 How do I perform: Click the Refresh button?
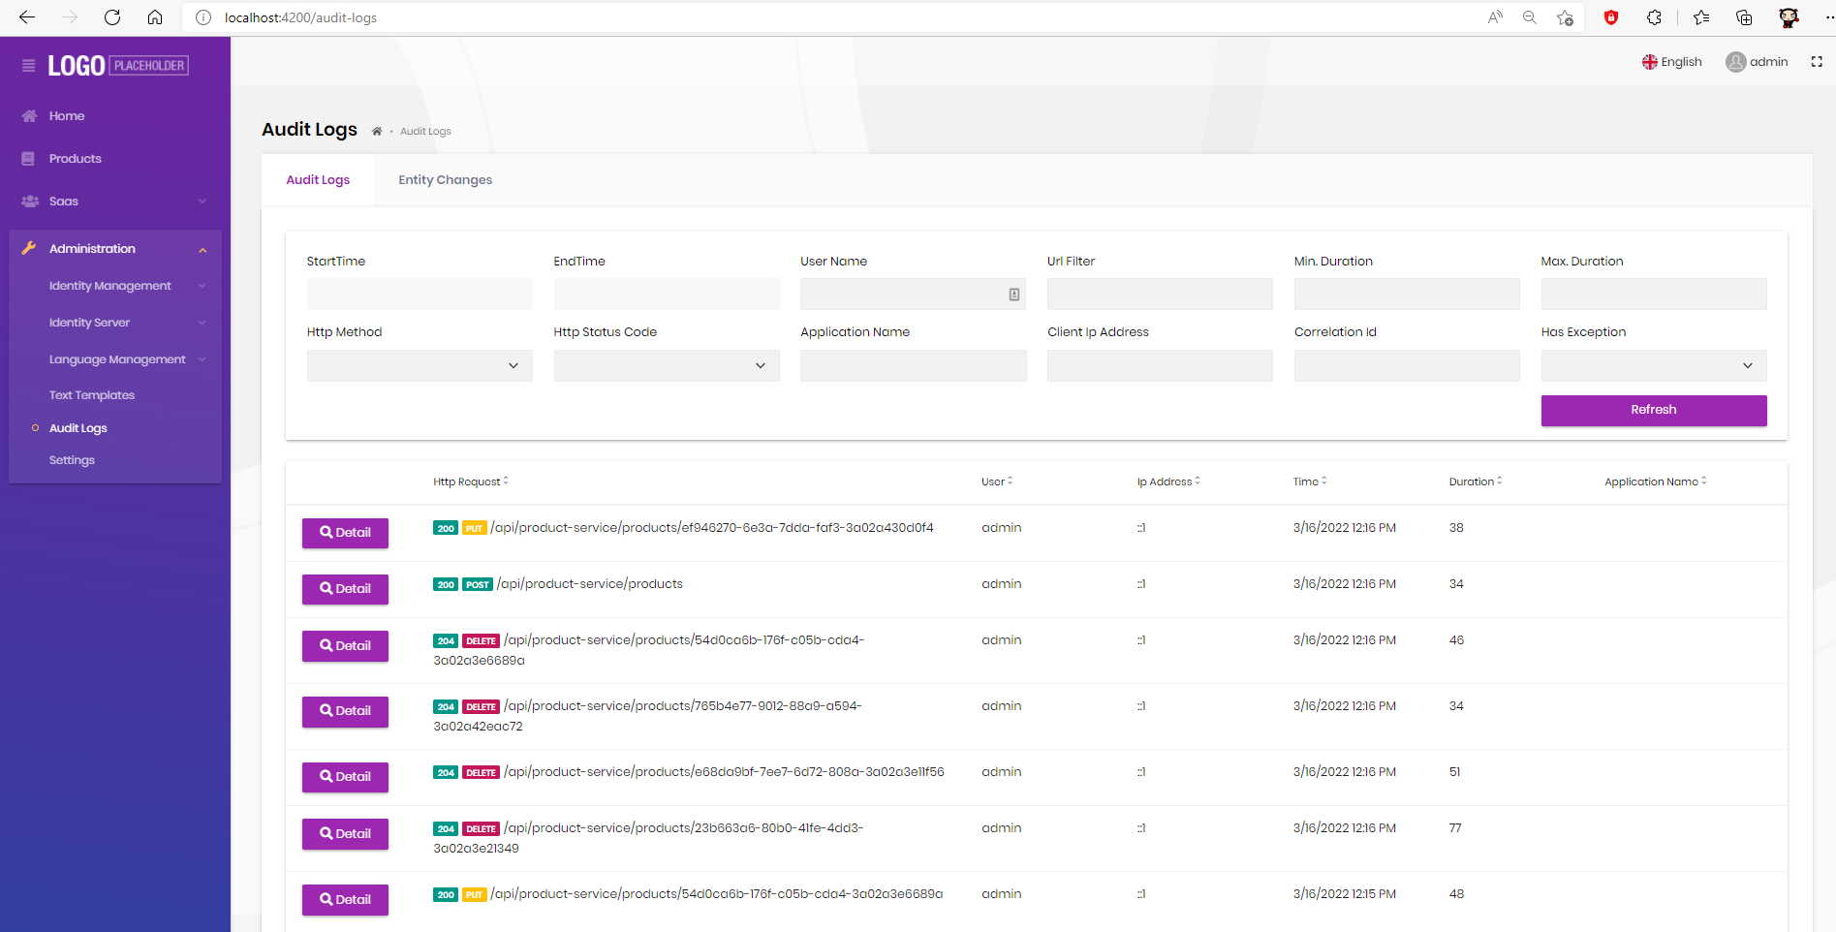(1653, 410)
